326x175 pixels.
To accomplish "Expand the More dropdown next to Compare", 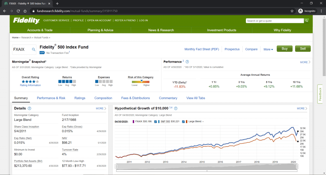I will click(268, 49).
